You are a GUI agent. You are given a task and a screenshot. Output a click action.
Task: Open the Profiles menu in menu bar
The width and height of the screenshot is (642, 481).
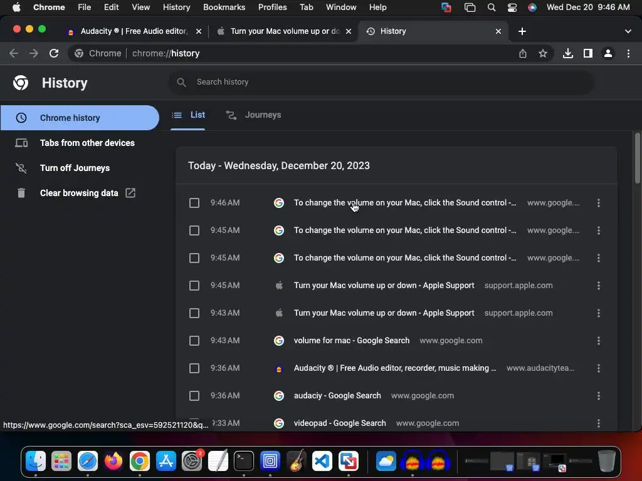click(x=272, y=8)
